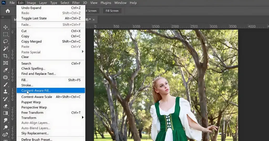The image size is (269, 141).
Task: Select the Lasso tool
Action: 6,42
